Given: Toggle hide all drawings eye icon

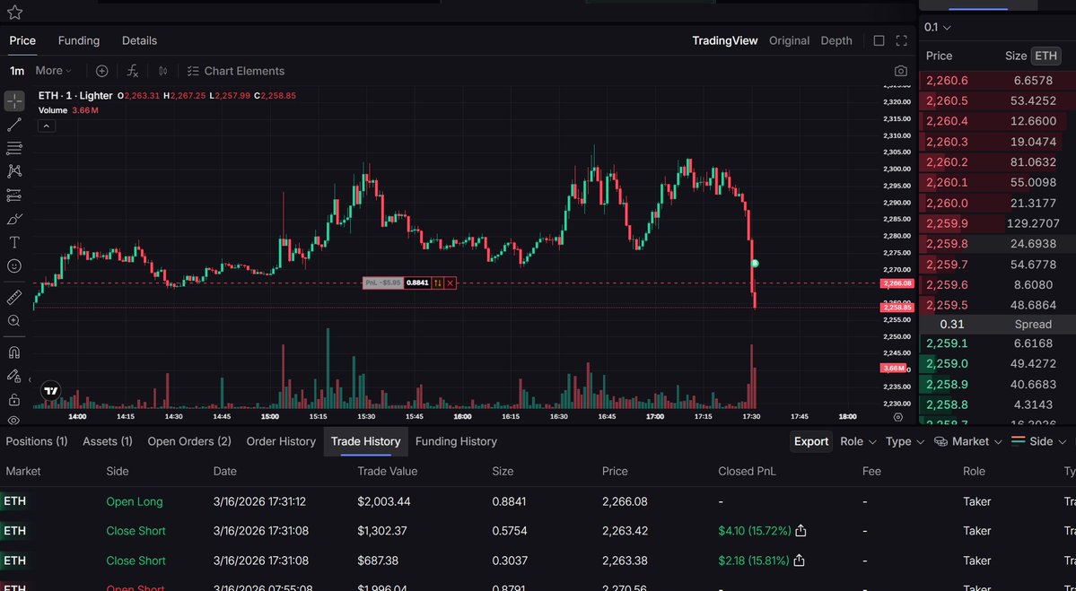Looking at the screenshot, I should (x=14, y=420).
